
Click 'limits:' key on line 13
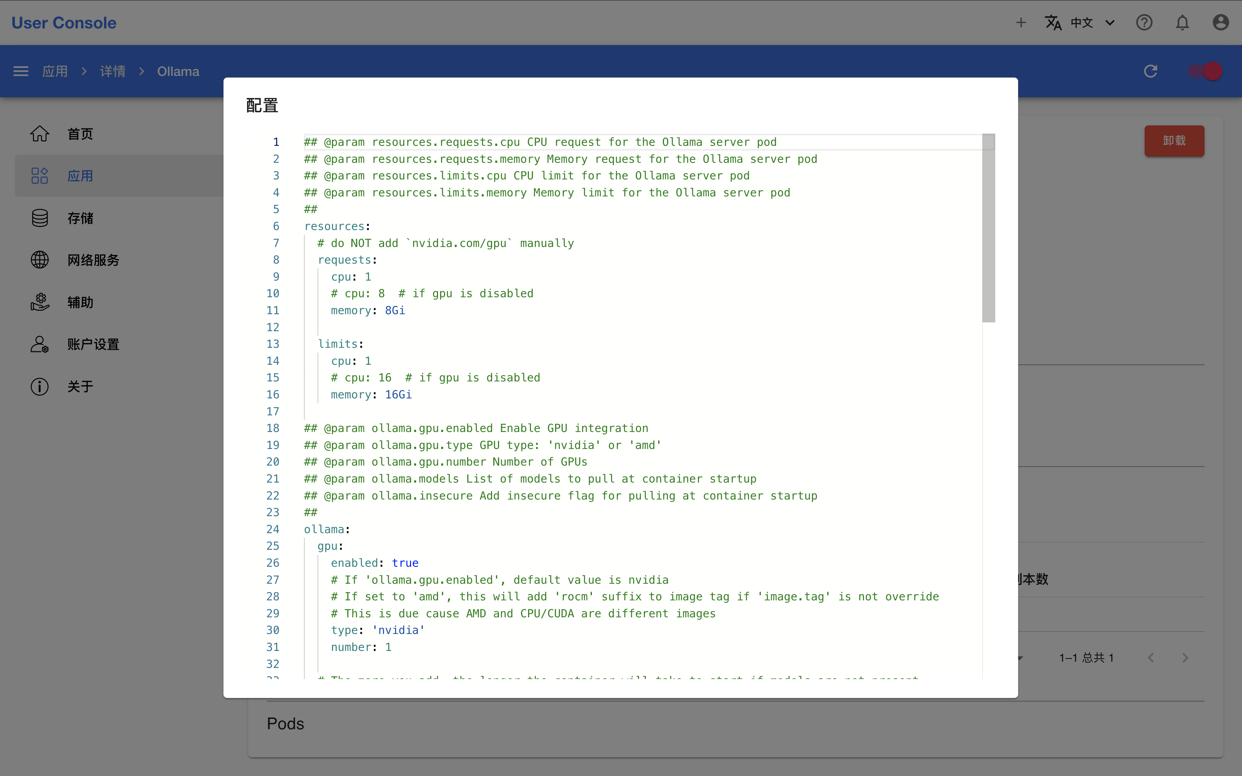pos(341,344)
